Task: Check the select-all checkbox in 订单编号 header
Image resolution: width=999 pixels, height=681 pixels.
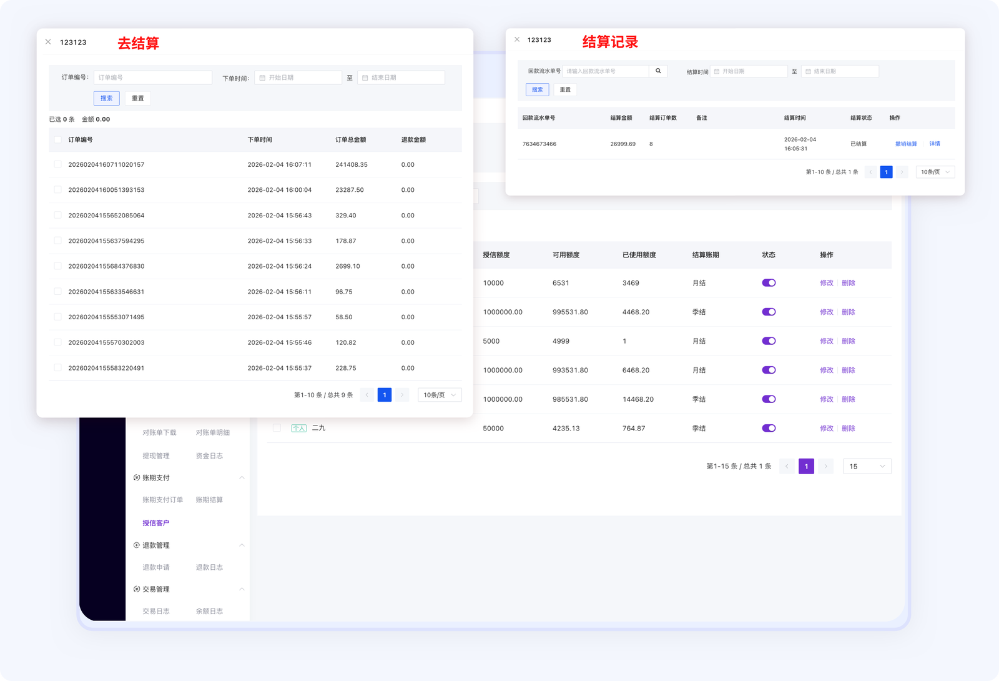Action: click(x=57, y=140)
